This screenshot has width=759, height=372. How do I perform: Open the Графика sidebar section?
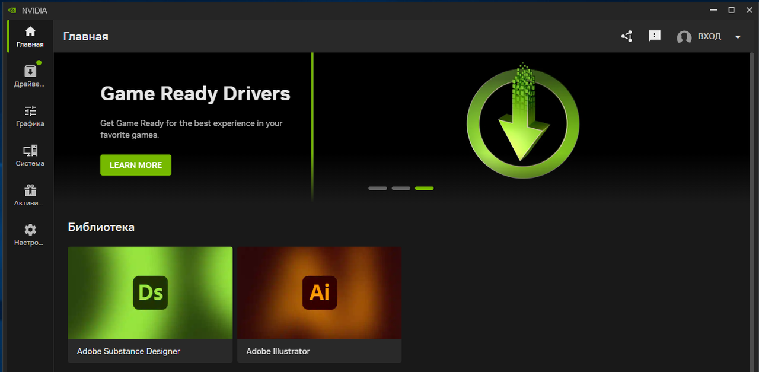30,115
